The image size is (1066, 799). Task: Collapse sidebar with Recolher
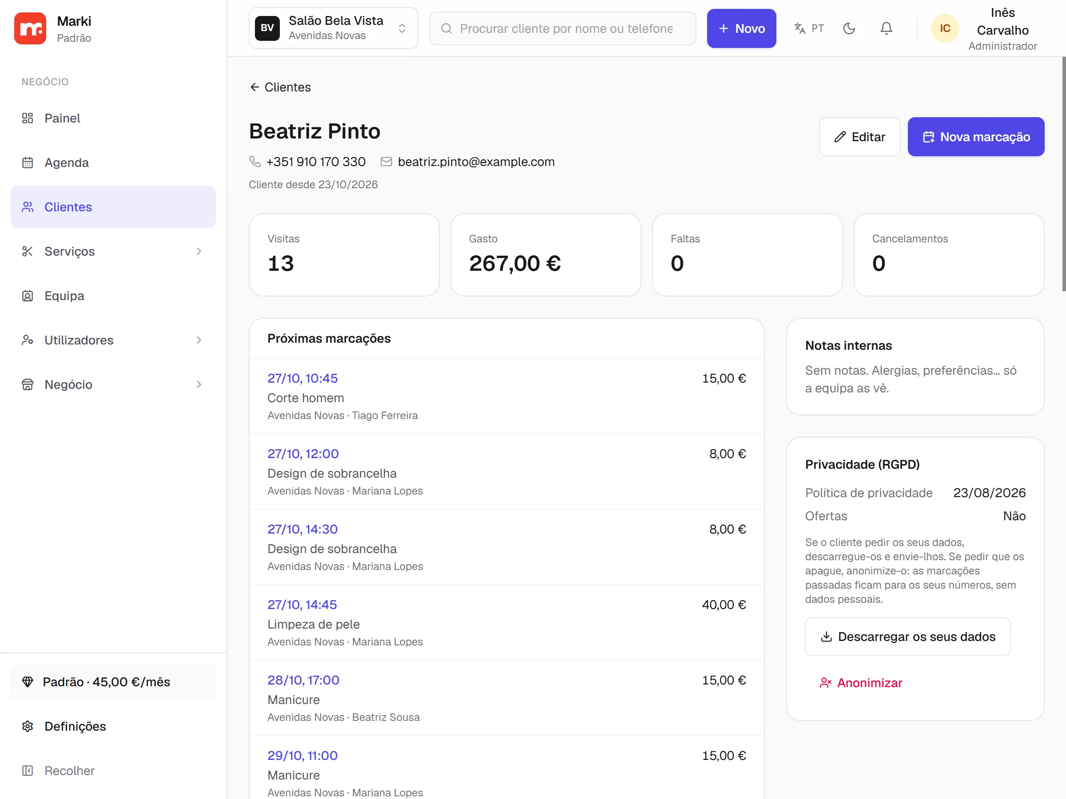[x=113, y=770]
